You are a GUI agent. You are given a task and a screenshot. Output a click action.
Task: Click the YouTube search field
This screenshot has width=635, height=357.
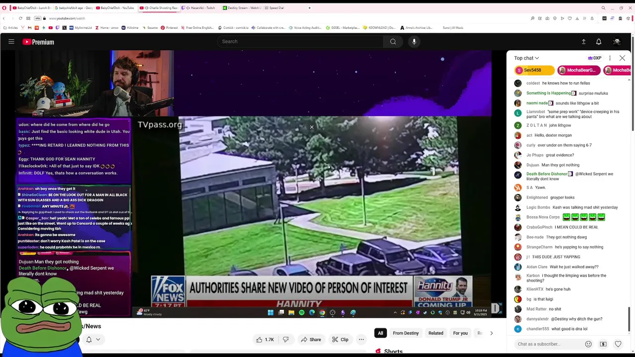pyautogui.click(x=300, y=42)
